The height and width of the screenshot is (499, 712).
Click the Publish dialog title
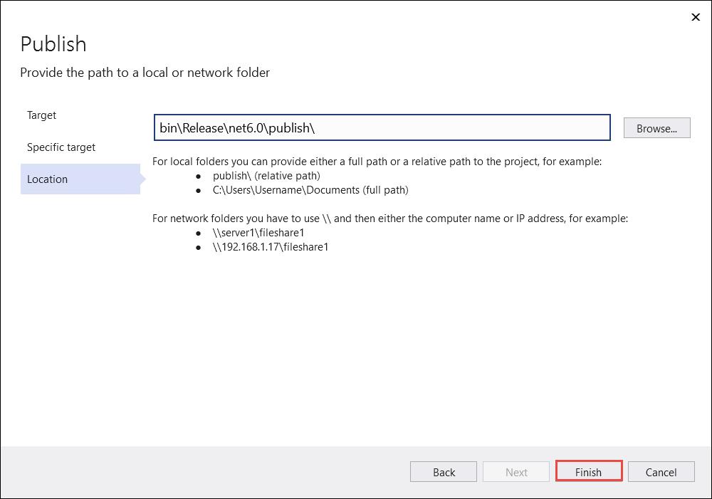pyautogui.click(x=53, y=44)
